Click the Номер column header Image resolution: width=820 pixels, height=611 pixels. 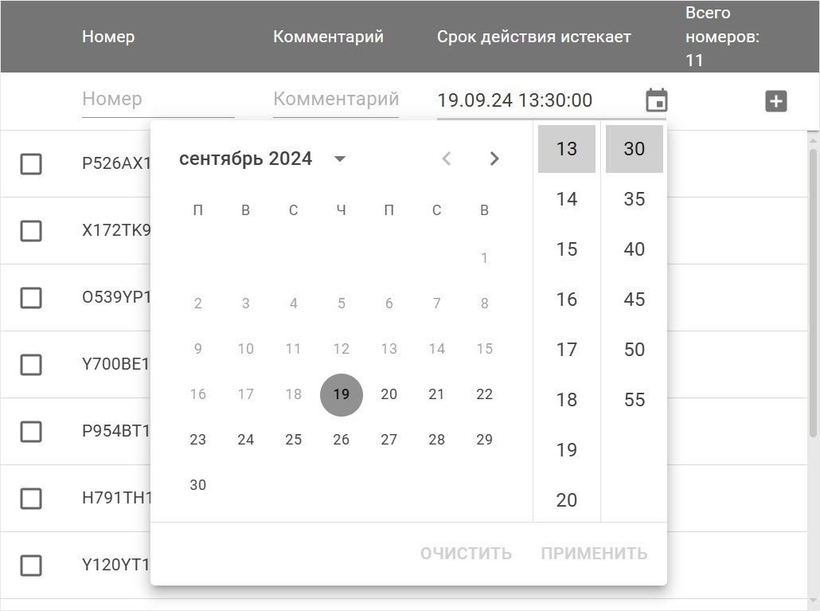click(108, 37)
